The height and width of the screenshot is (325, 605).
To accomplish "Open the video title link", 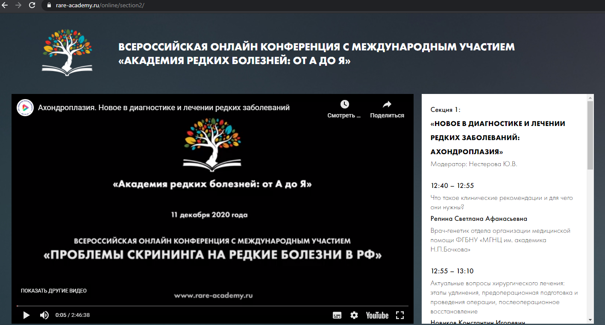I will [164, 108].
